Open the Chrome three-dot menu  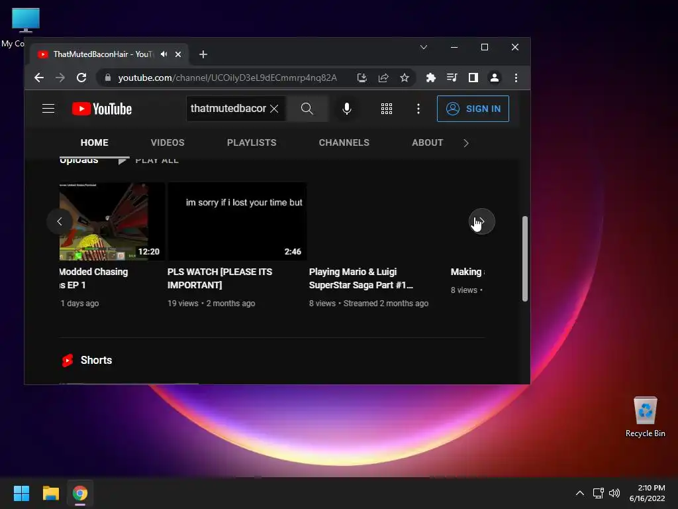(516, 78)
